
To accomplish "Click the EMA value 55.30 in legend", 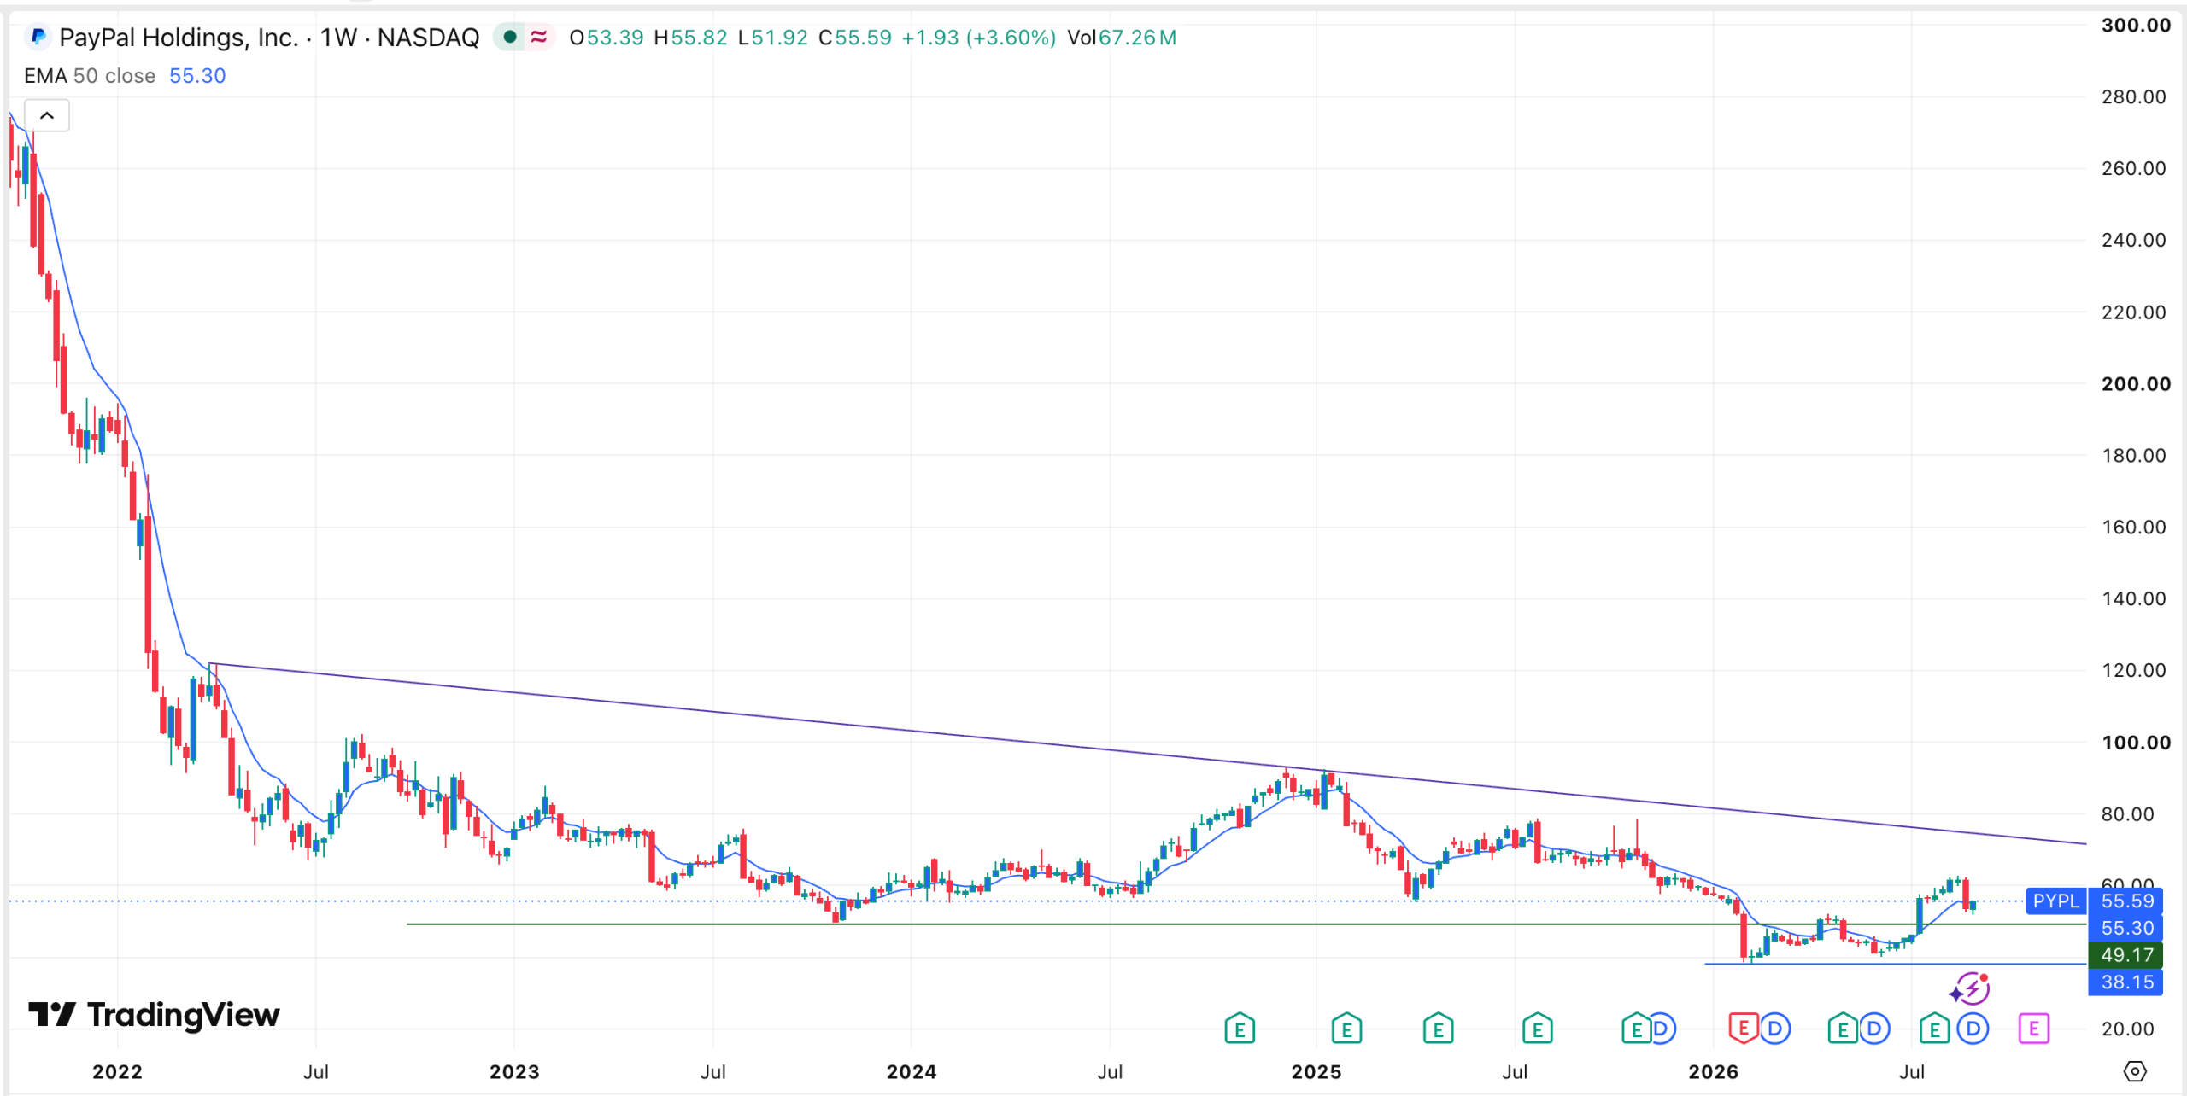I will pyautogui.click(x=197, y=76).
